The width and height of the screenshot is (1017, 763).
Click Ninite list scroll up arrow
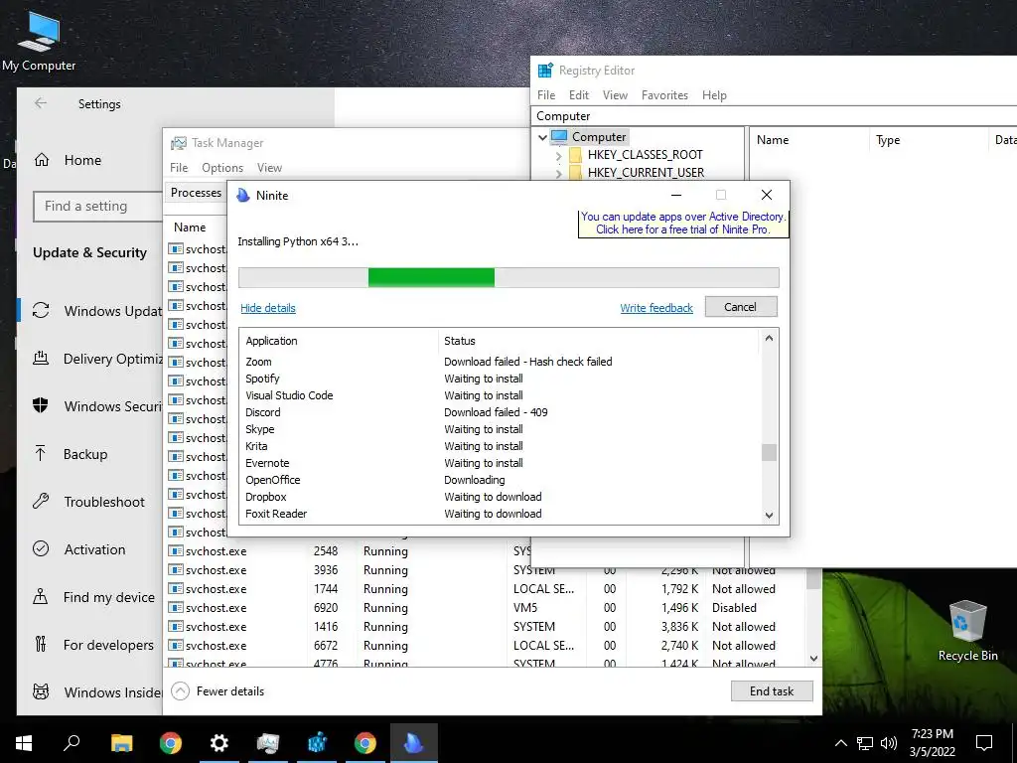(769, 338)
